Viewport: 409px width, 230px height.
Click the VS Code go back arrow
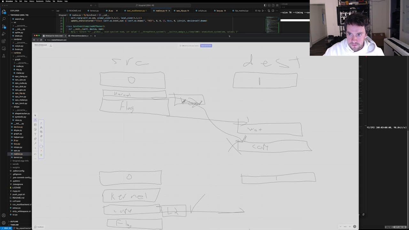pos(91,5)
